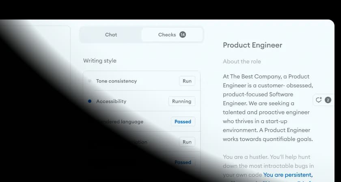Click the 14 count badge on Checks
The image size is (341, 182).
(183, 35)
